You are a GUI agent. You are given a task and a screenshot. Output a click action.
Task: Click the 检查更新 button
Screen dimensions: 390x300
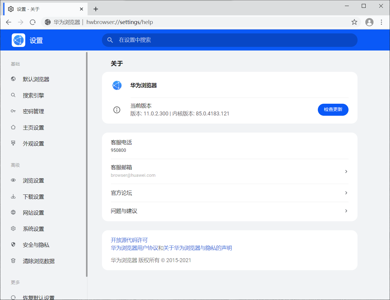tap(333, 109)
